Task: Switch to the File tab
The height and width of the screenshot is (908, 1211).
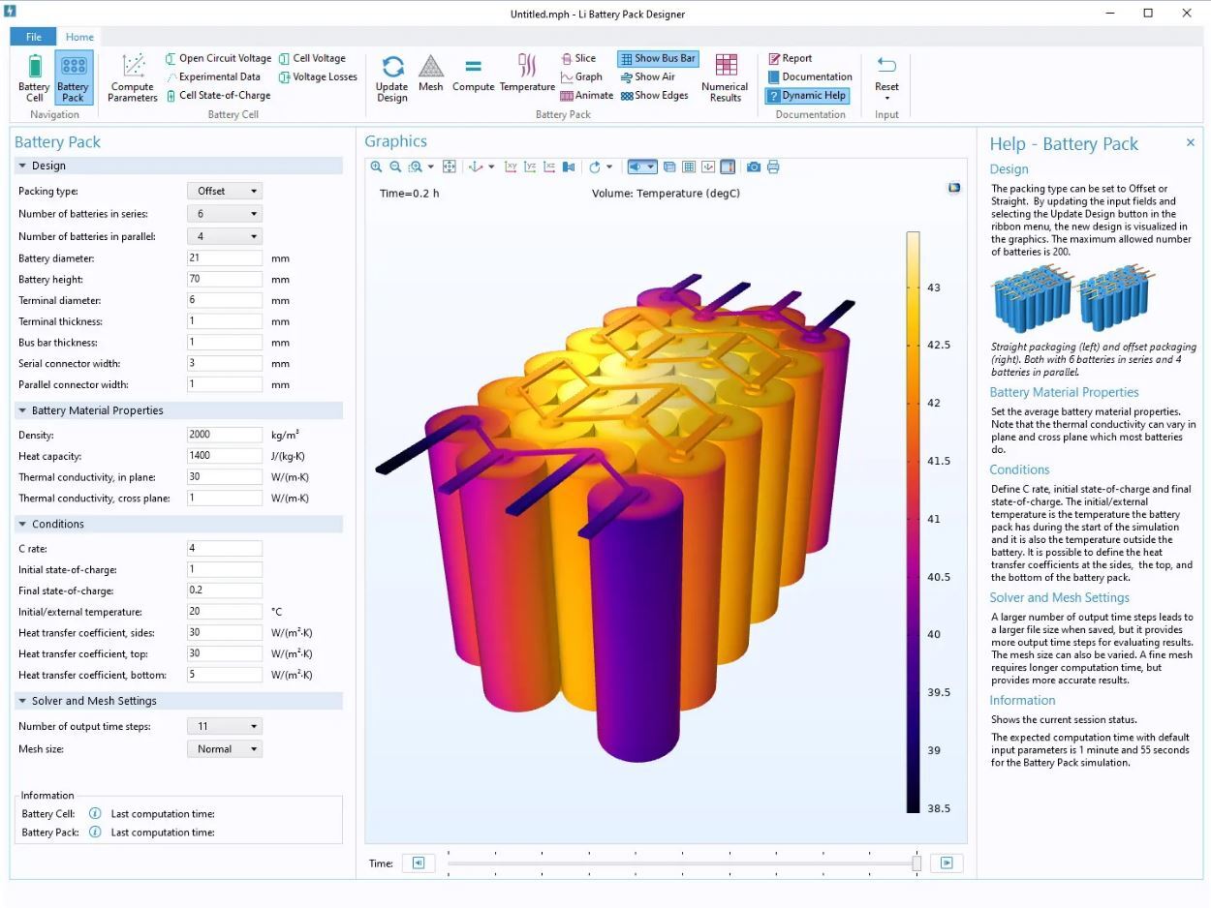Action: click(x=33, y=36)
